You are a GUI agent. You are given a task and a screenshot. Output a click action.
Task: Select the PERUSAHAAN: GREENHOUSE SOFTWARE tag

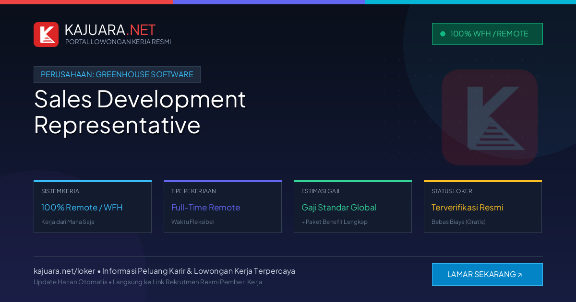pyautogui.click(x=117, y=74)
